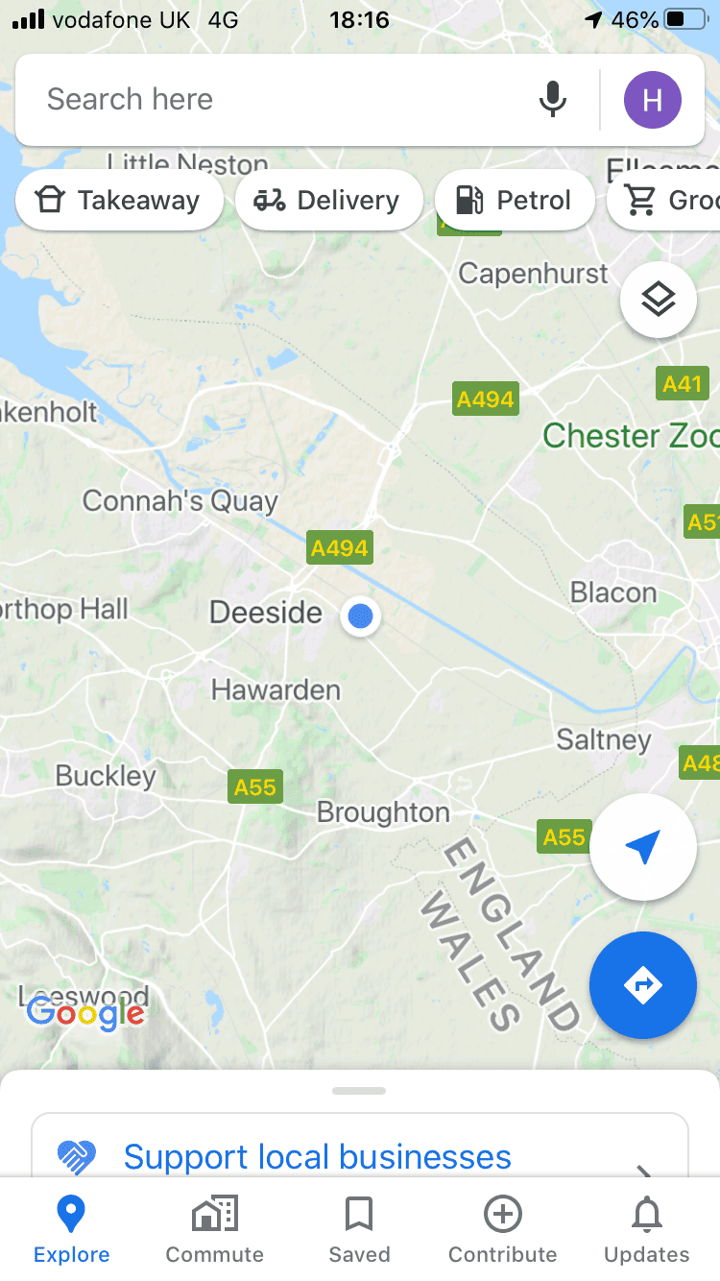Tap the blue current location dot

361,616
